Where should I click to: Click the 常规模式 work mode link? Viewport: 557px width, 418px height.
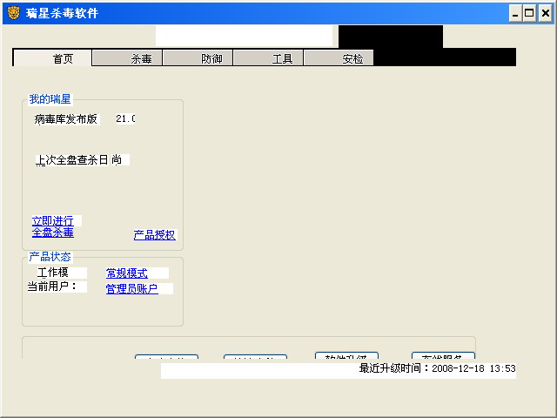(x=127, y=273)
